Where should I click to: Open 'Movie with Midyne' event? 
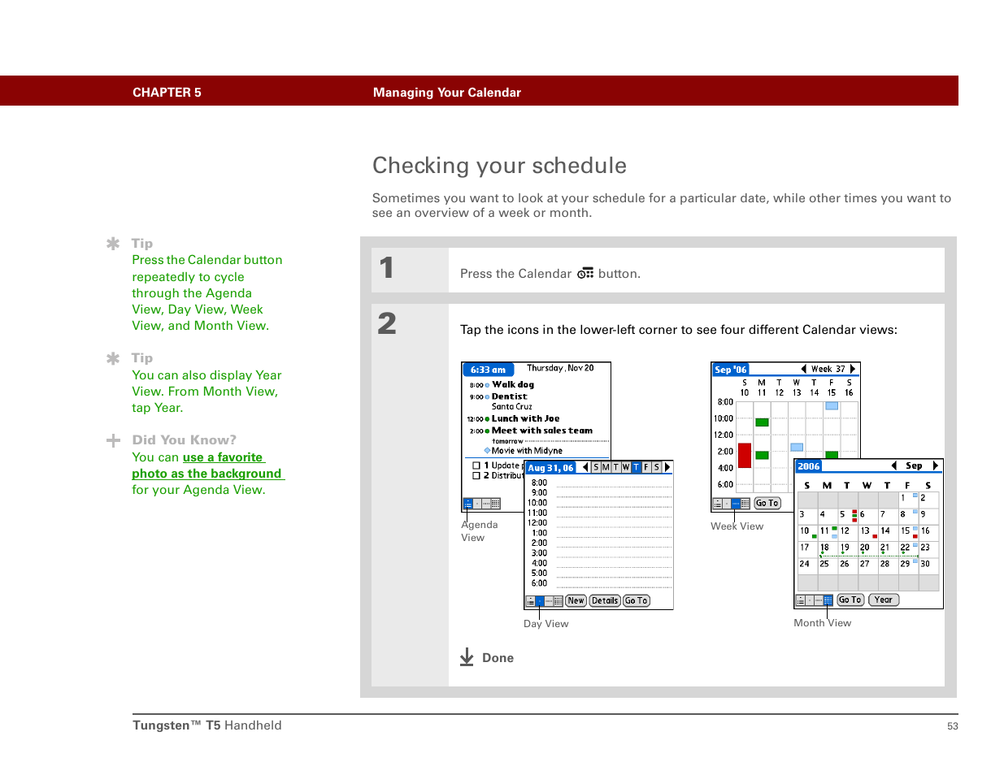[x=527, y=451]
